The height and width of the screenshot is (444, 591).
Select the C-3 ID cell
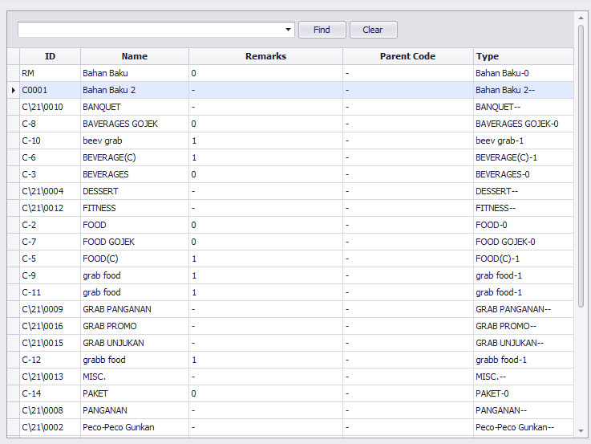[x=51, y=174]
